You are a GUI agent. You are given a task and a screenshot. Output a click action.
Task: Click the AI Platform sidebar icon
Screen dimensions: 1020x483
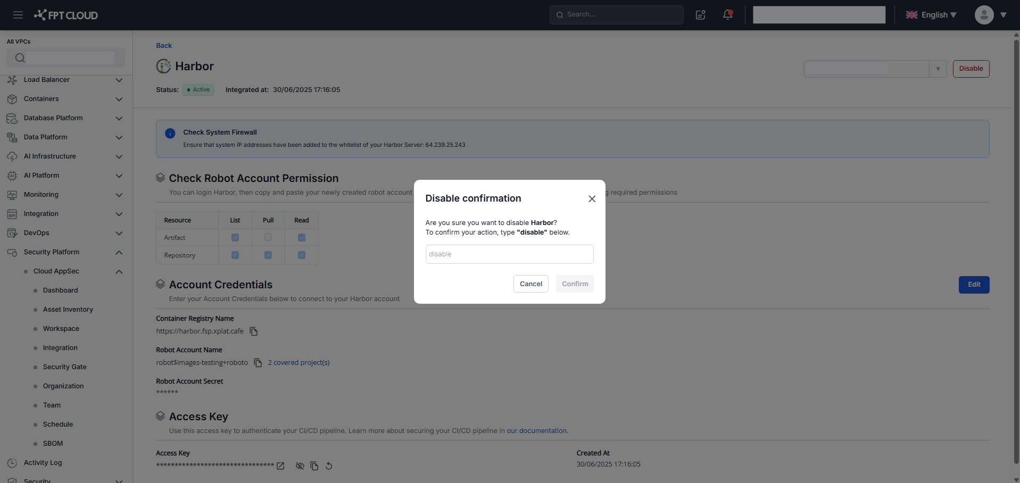pos(12,176)
